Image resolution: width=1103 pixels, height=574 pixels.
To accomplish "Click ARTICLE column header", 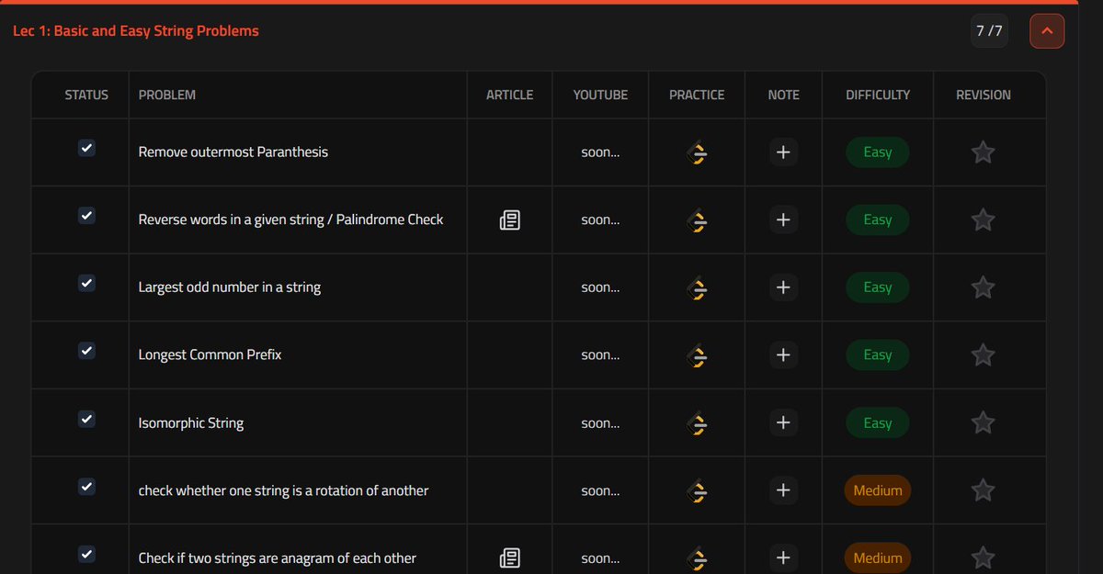I will click(x=509, y=95).
